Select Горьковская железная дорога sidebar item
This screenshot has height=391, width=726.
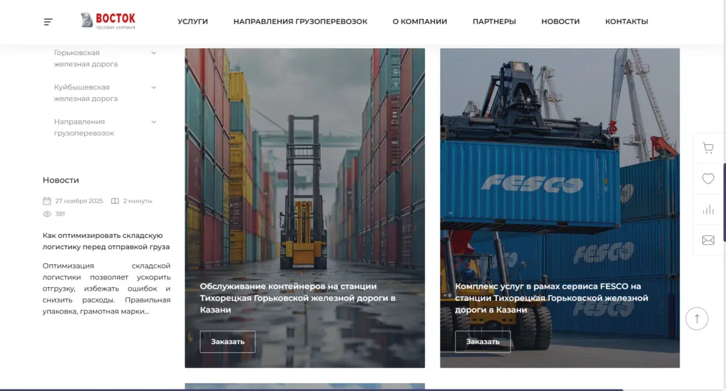86,58
